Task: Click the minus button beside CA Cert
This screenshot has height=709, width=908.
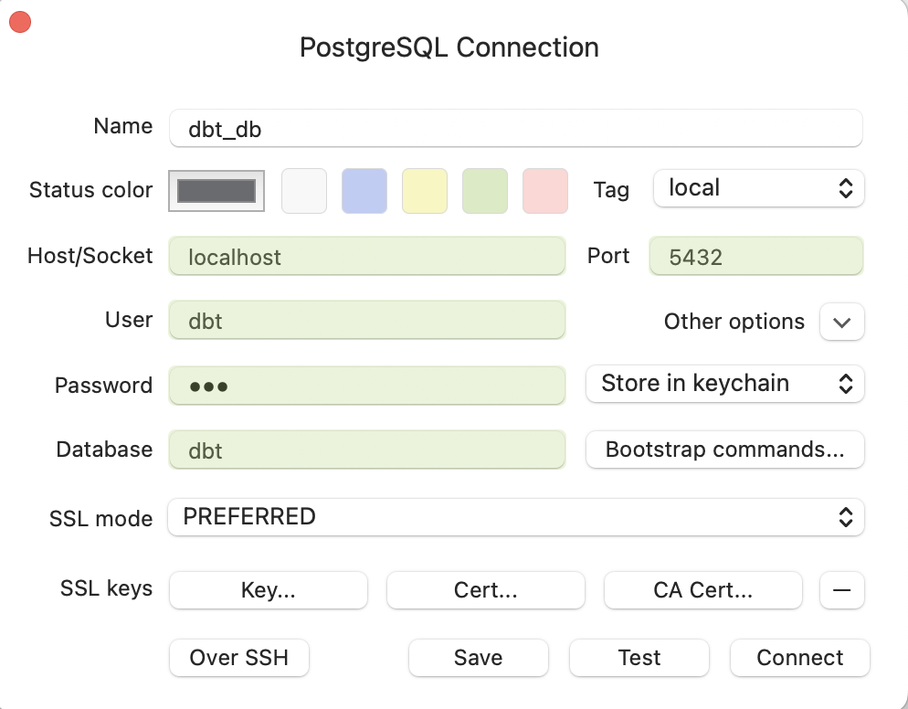Action: 841,590
